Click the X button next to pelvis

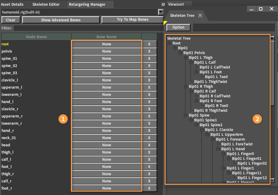tap(149, 51)
